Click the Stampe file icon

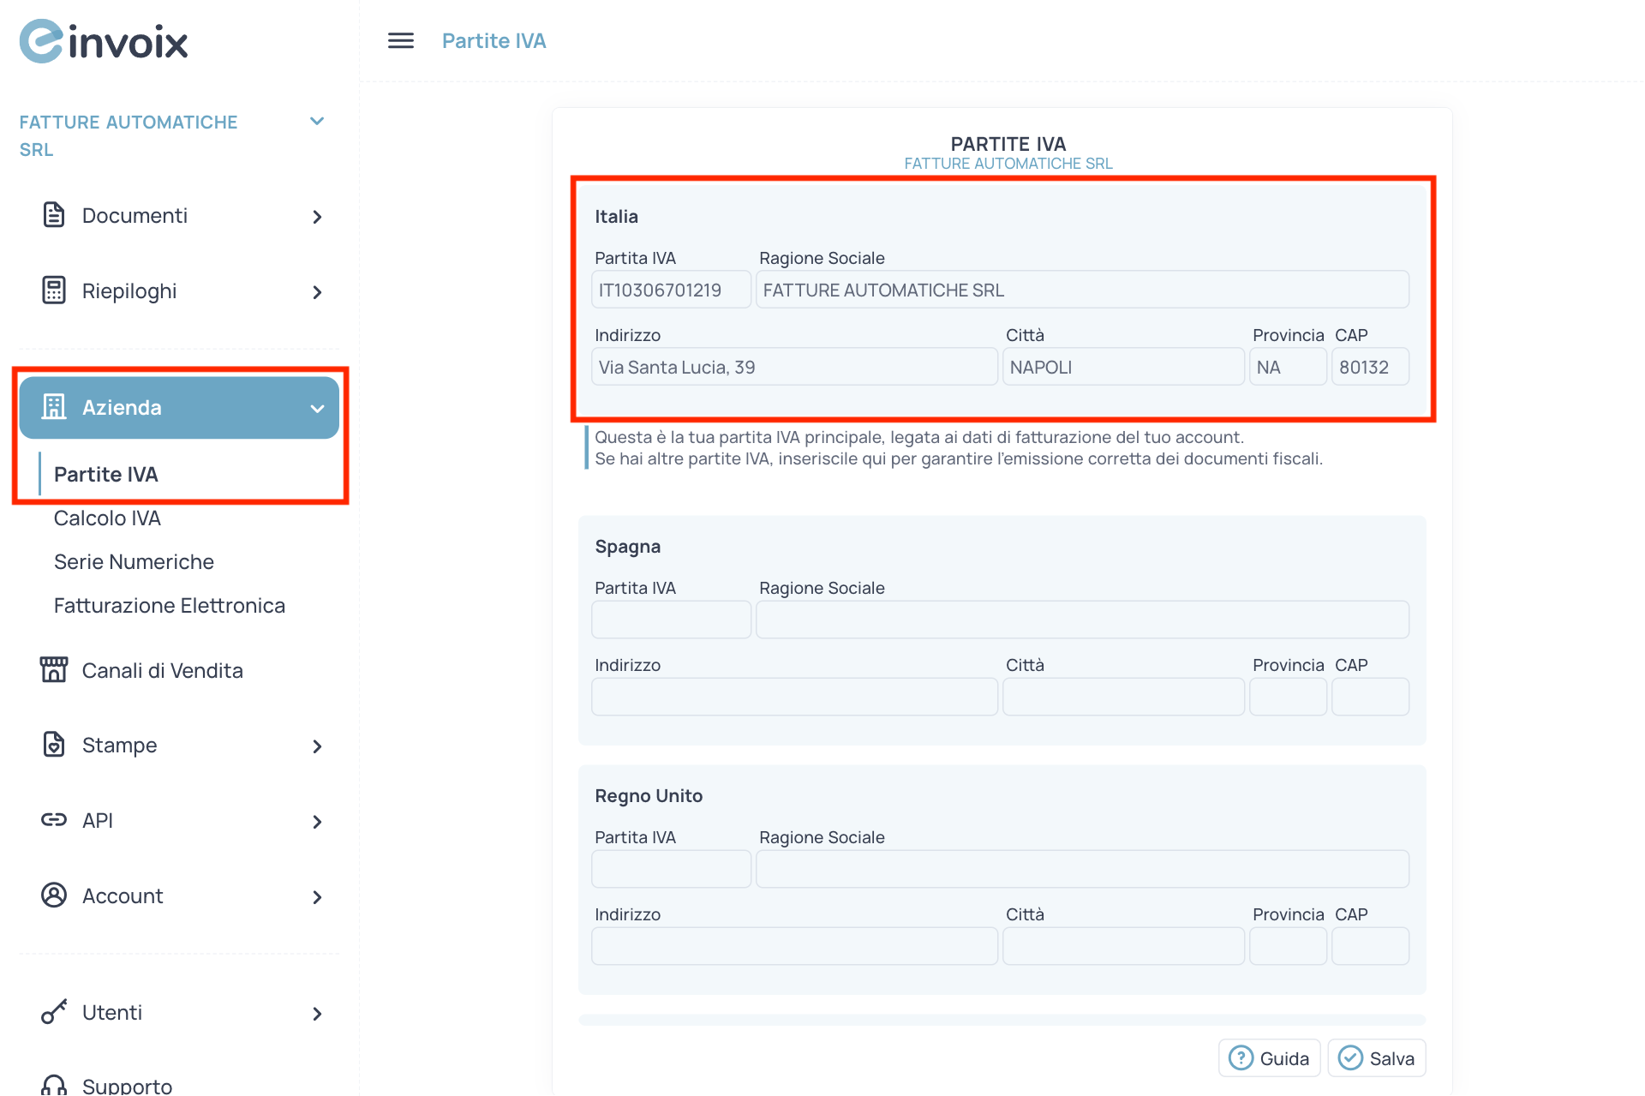[54, 745]
